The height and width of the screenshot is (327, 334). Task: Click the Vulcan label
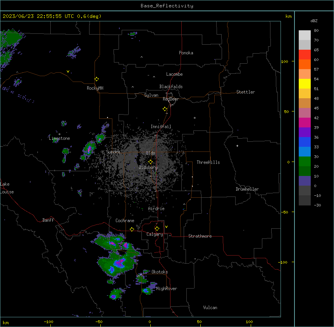click(210, 308)
